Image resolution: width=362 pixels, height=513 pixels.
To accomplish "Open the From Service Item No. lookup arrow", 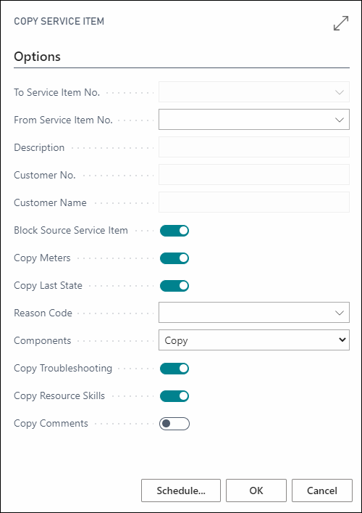I will (x=340, y=120).
